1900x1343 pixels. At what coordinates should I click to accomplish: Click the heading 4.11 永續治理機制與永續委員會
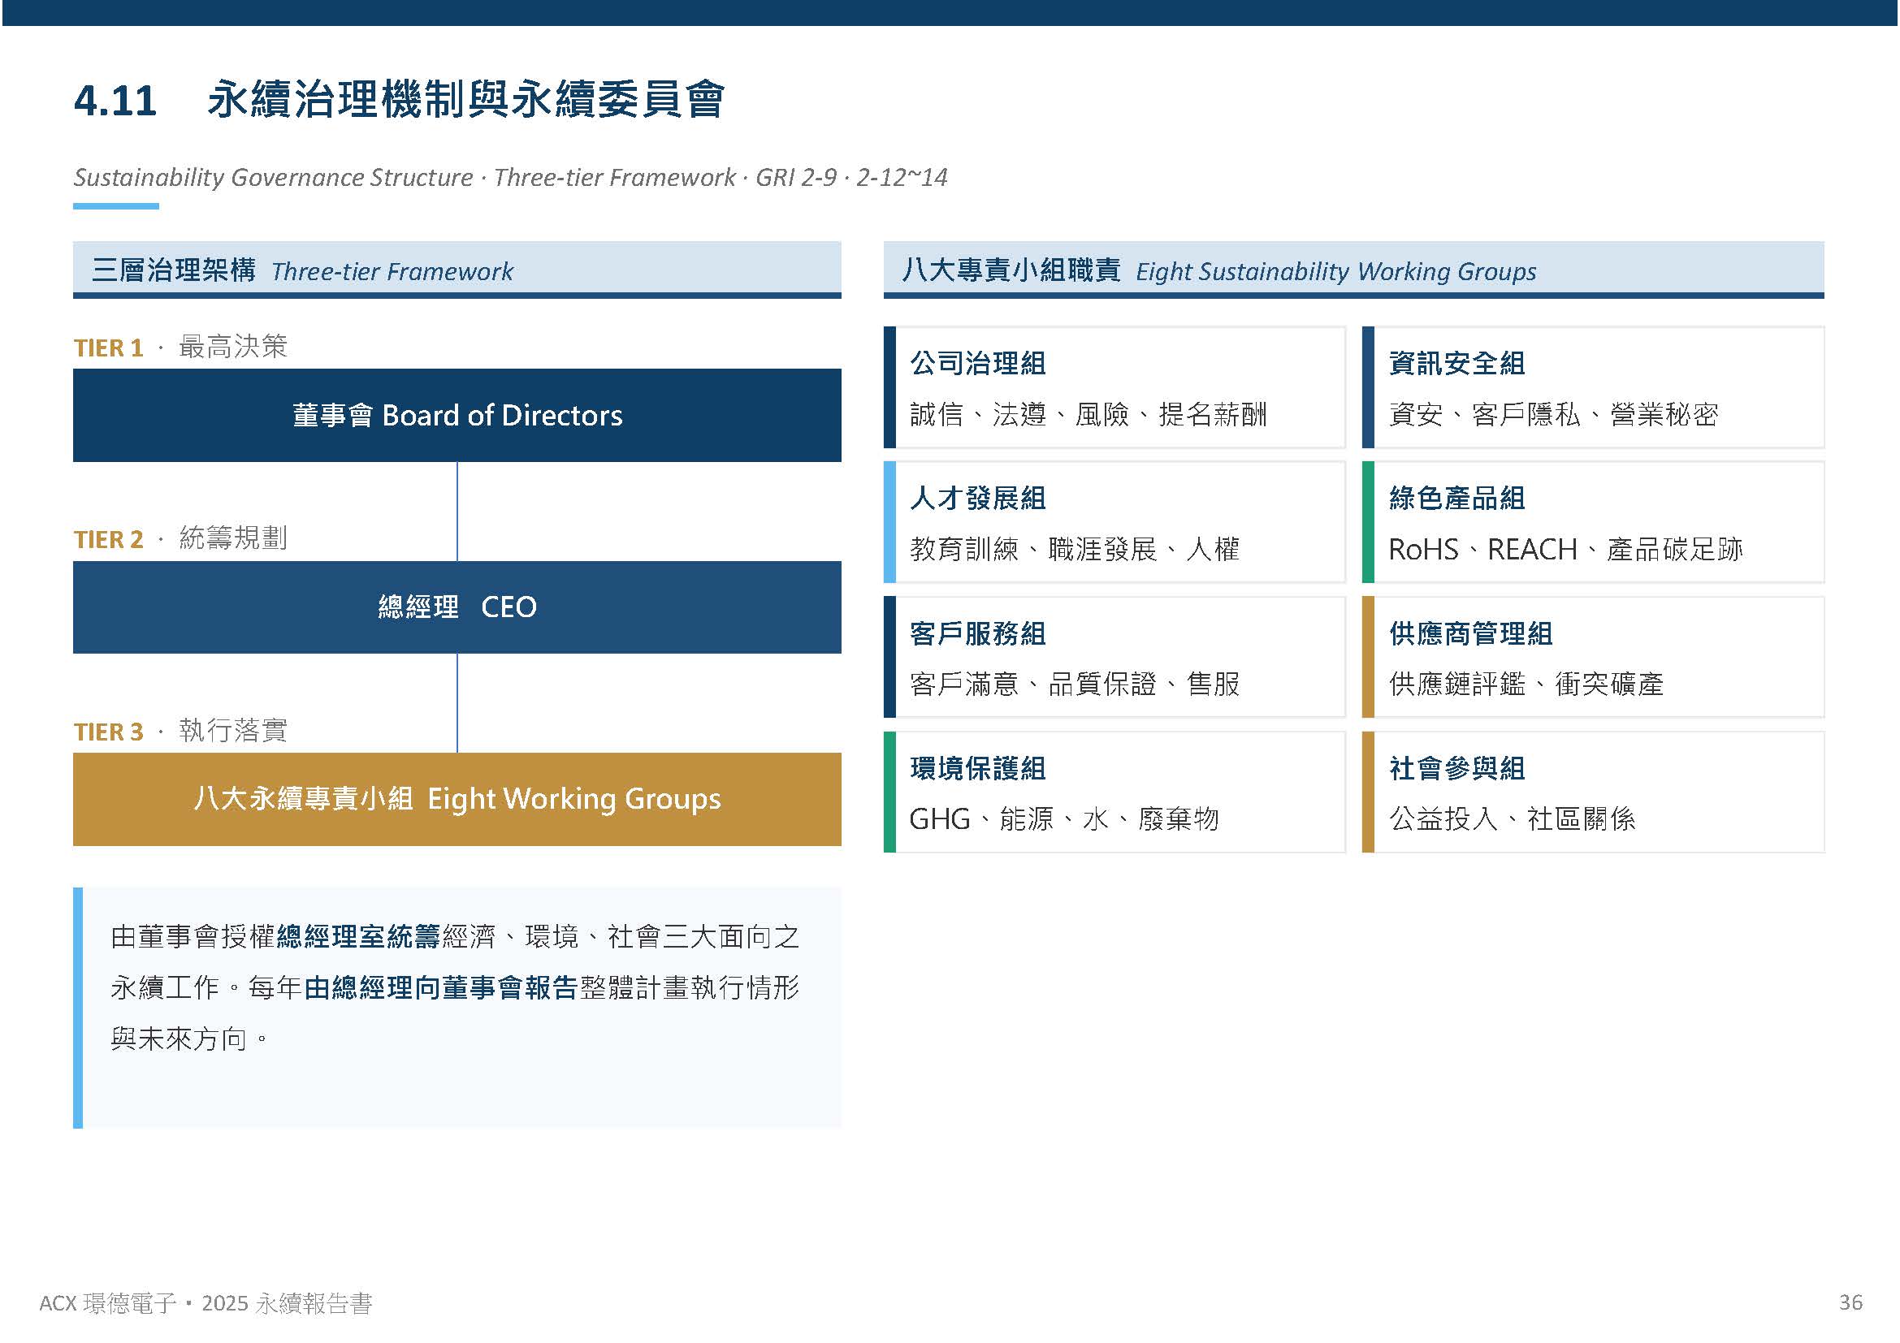(x=399, y=100)
